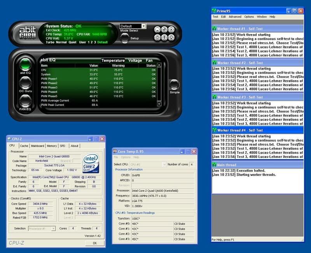Click the PWM Average Current row
Viewport: 311px width, 253px height.
(98, 101)
